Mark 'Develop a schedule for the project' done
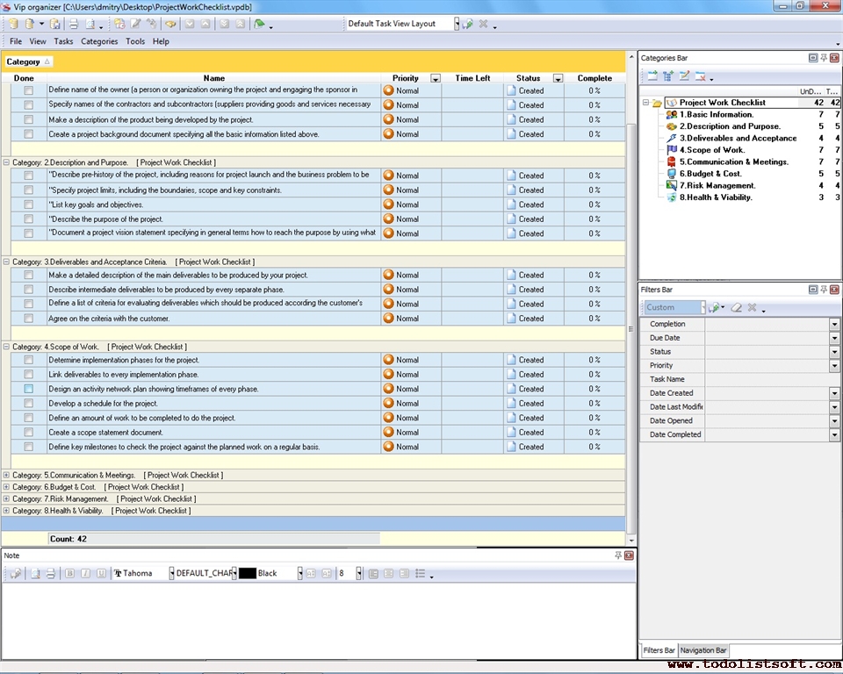Viewport: 843px width, 674px height. point(28,404)
